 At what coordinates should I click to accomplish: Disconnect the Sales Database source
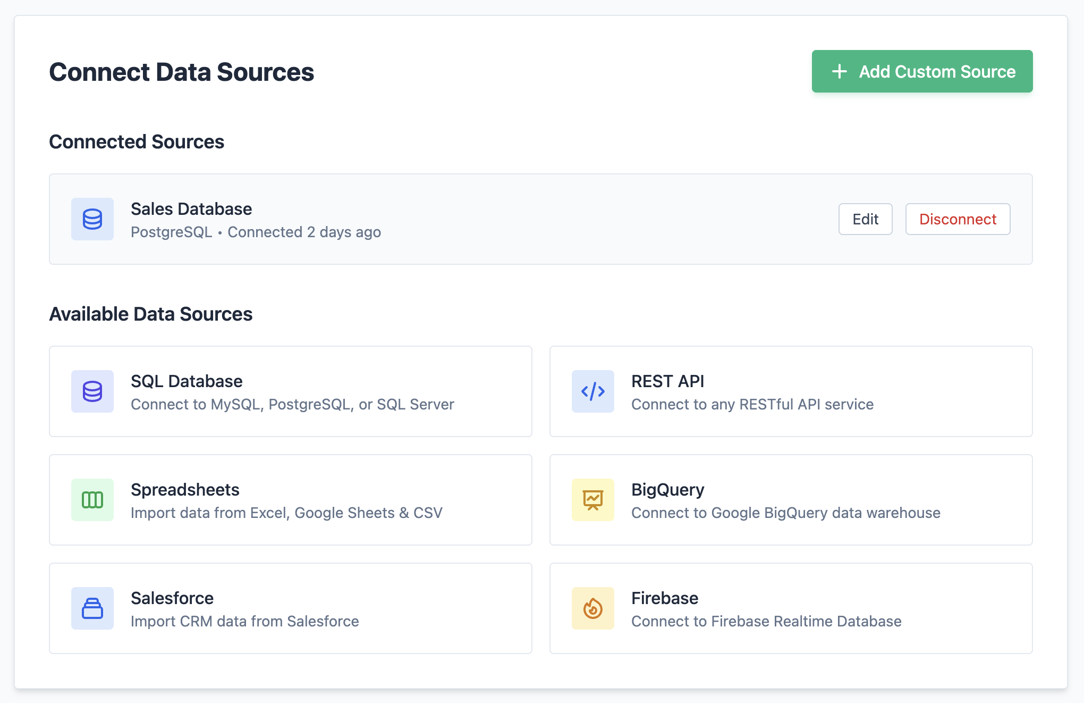tap(957, 219)
